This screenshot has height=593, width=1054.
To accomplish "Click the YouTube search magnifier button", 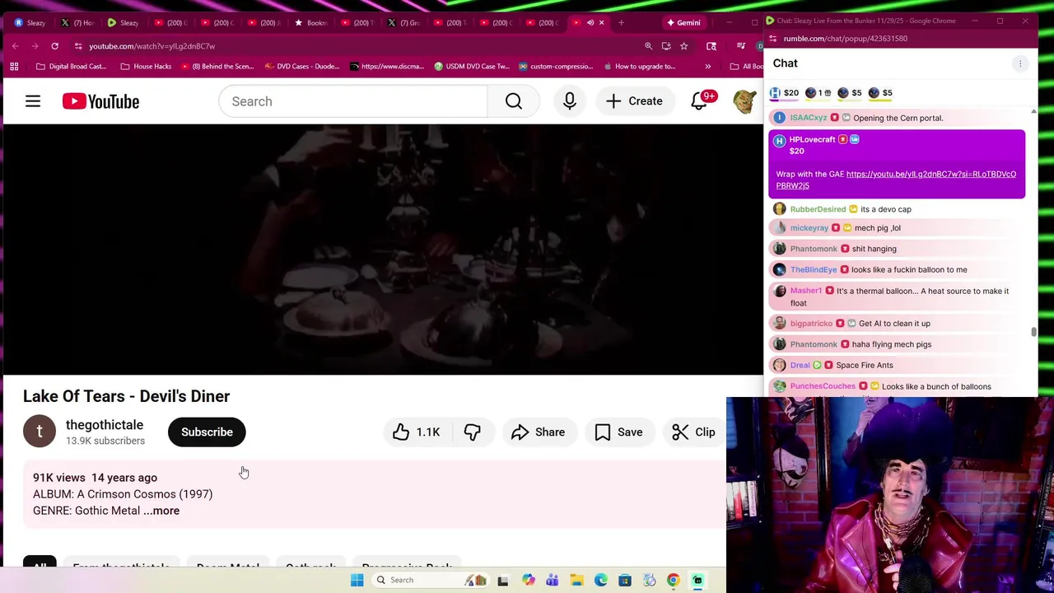I will pos(514,101).
